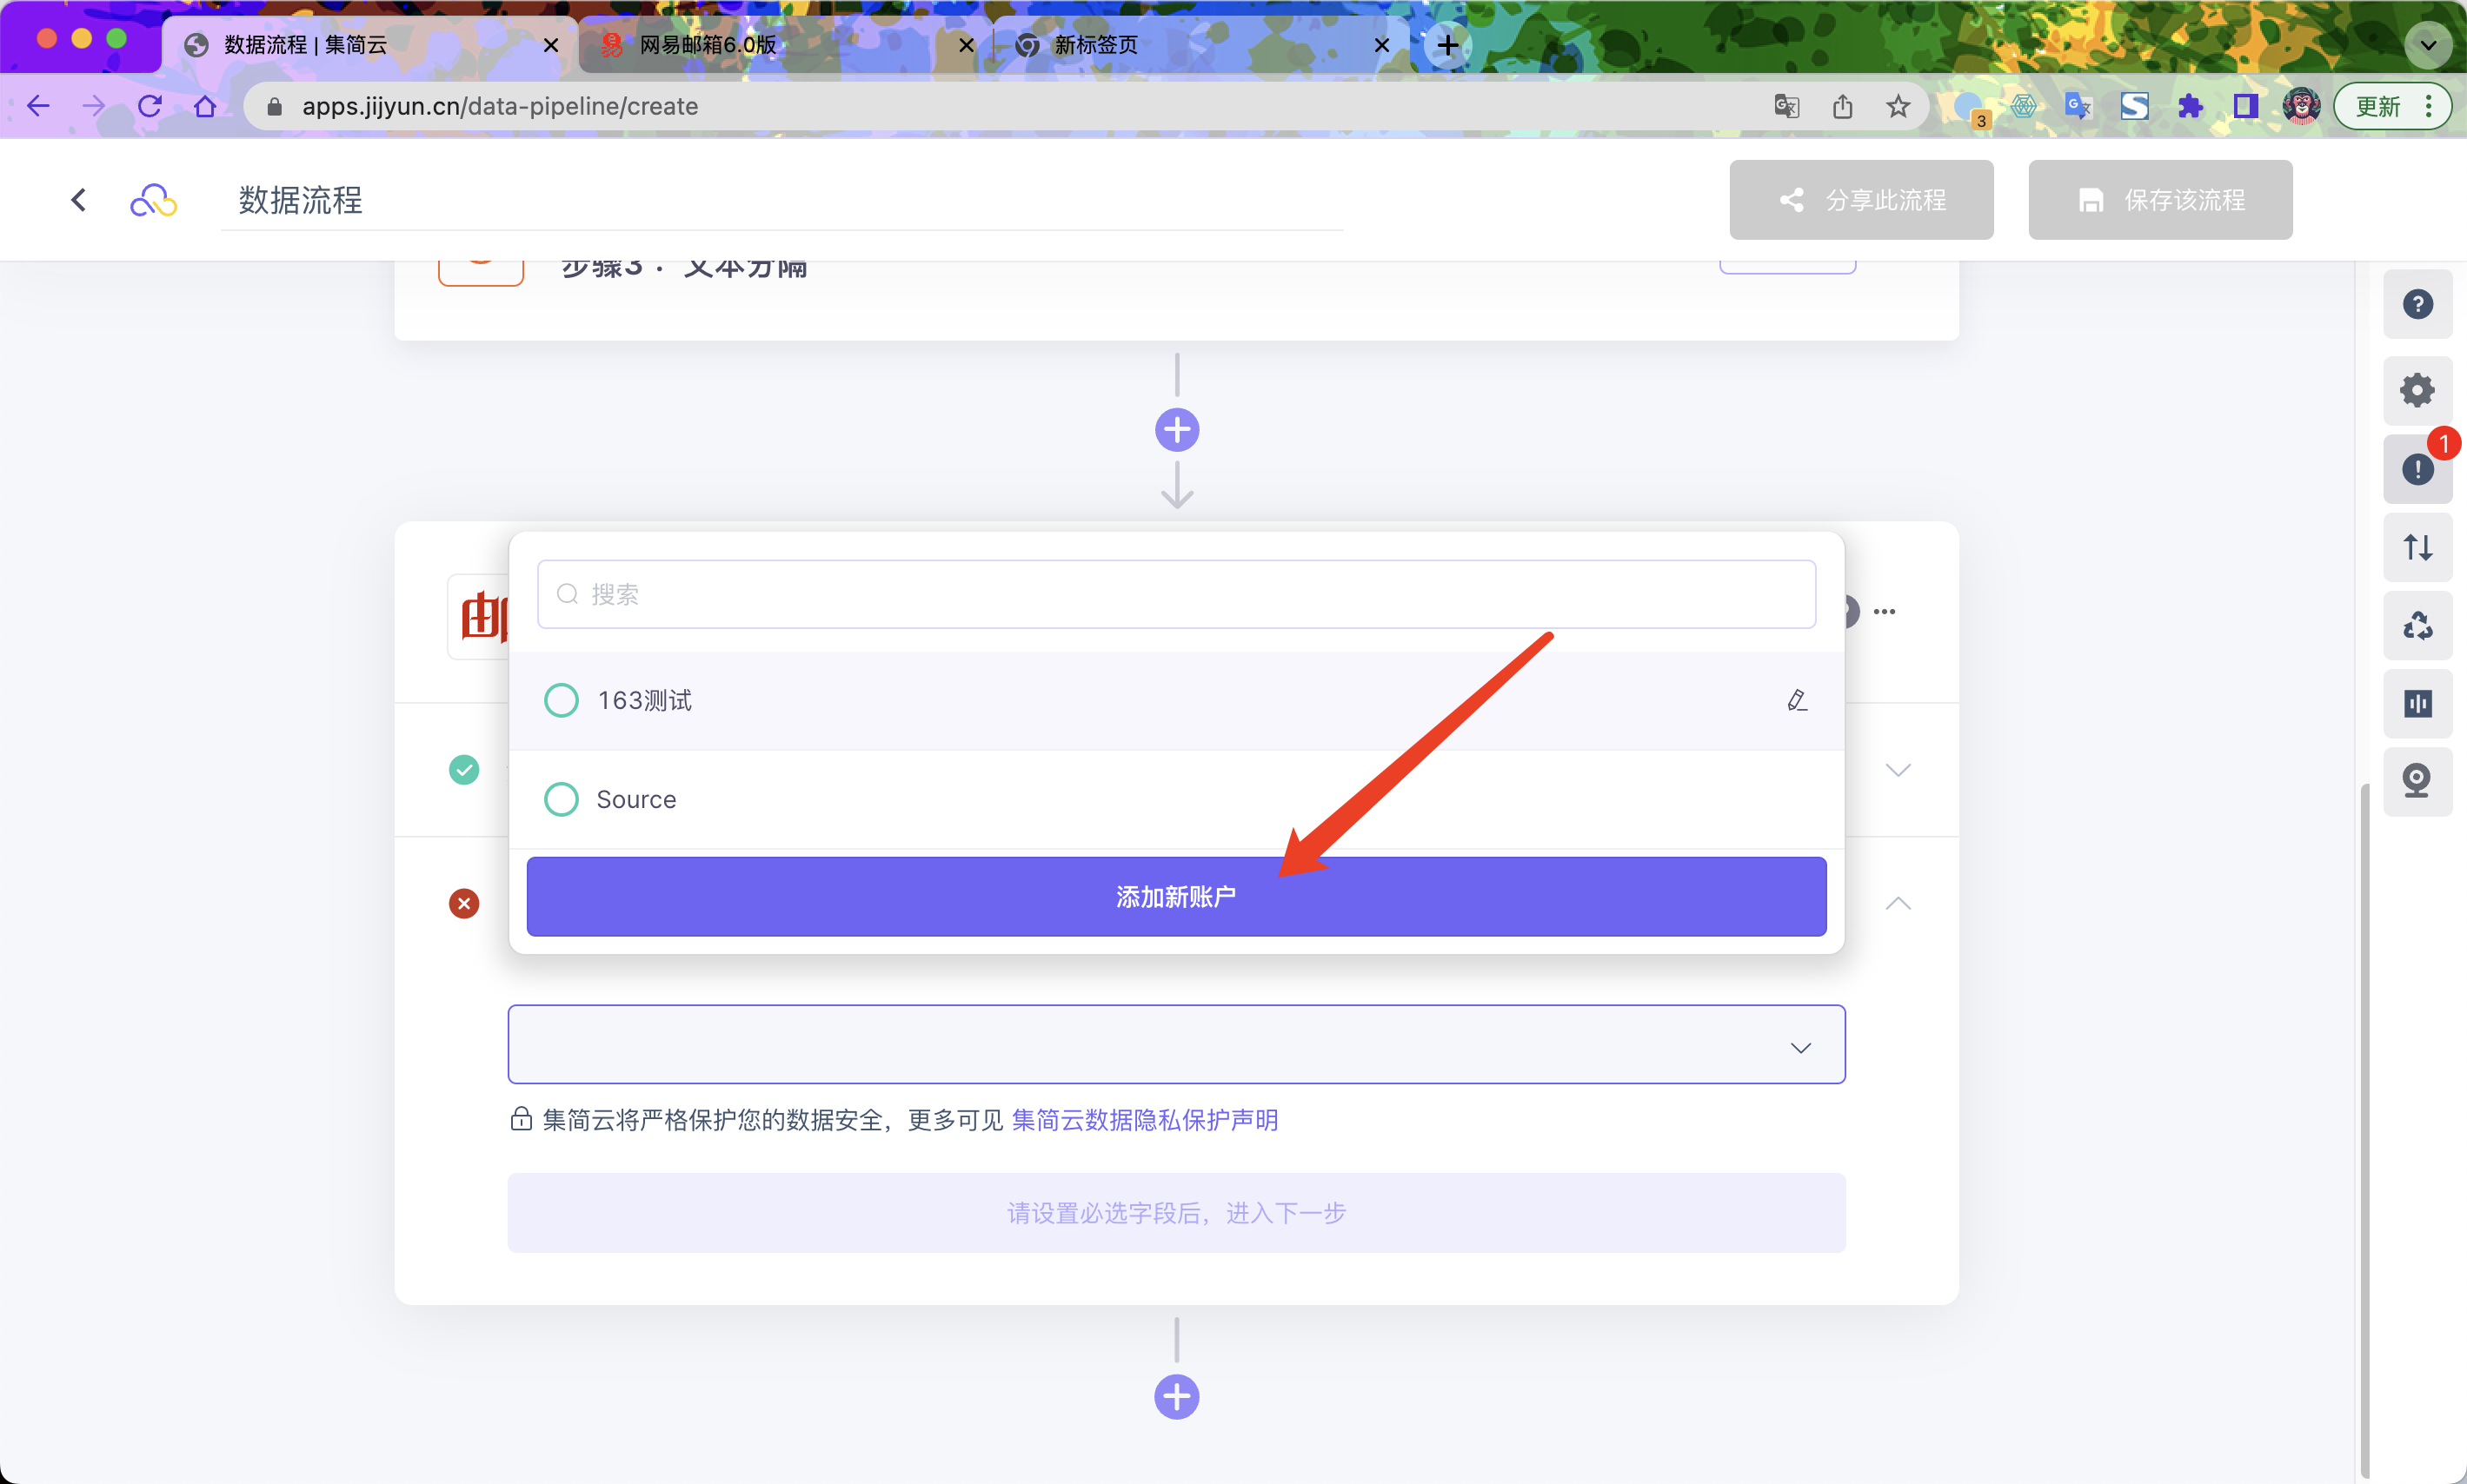Screen dimensions: 2467x1484
Task: Expand the section with green checkmark chevron
Action: click(x=1898, y=769)
